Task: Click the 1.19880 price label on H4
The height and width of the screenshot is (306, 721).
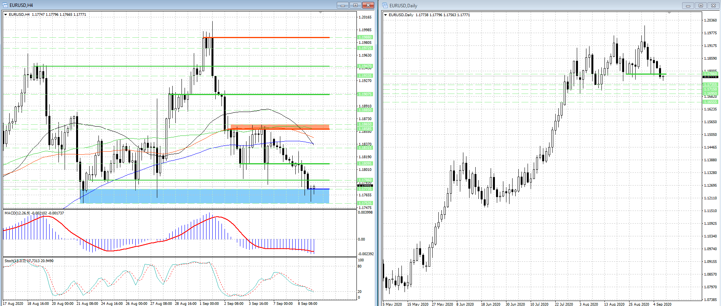Action: (365, 38)
